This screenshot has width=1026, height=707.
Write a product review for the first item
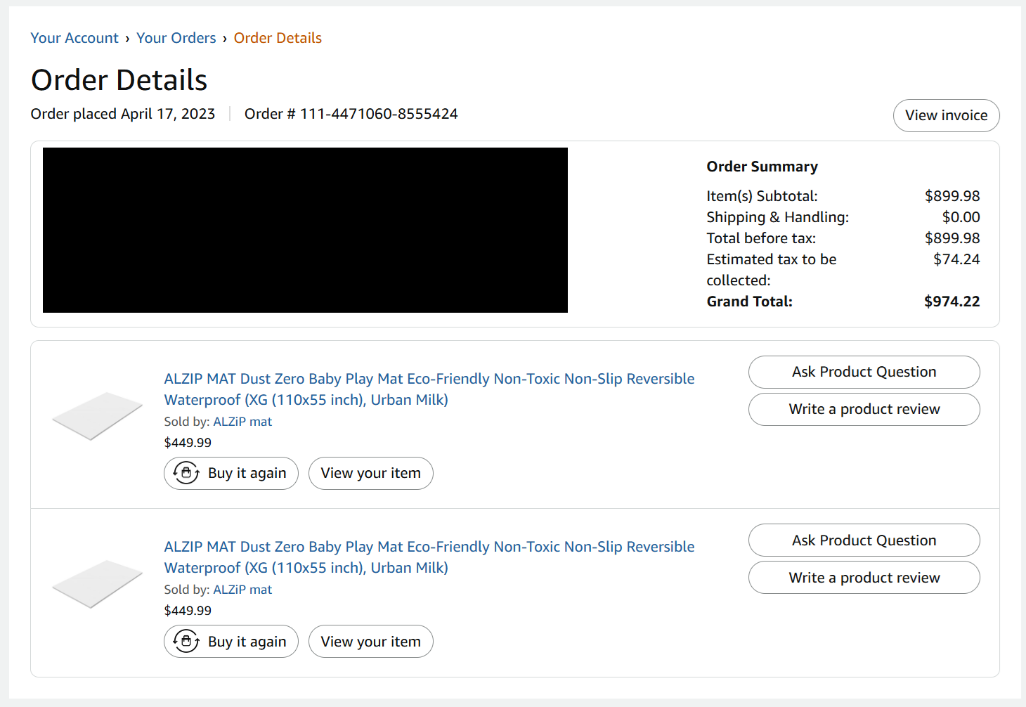[x=864, y=409]
